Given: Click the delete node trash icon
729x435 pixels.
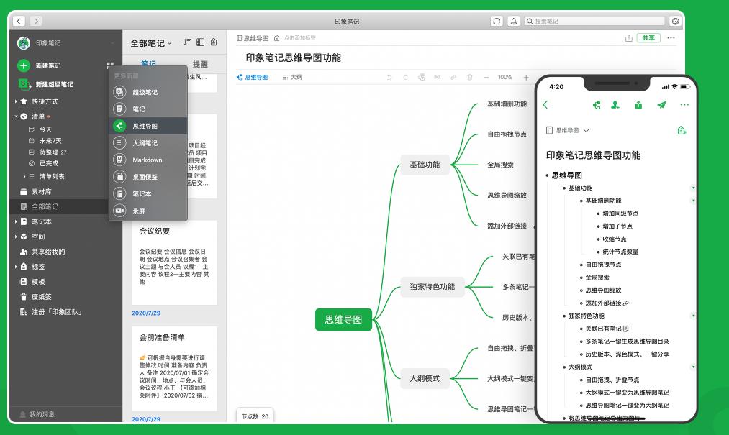Looking at the screenshot, I should point(470,77).
